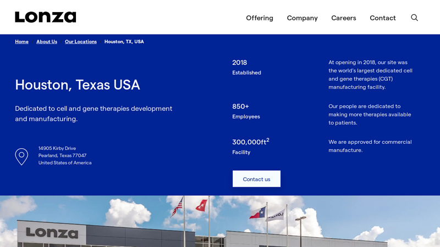The image size is (440, 247).
Task: Go to Home breadcrumb link
Action: pyautogui.click(x=21, y=42)
